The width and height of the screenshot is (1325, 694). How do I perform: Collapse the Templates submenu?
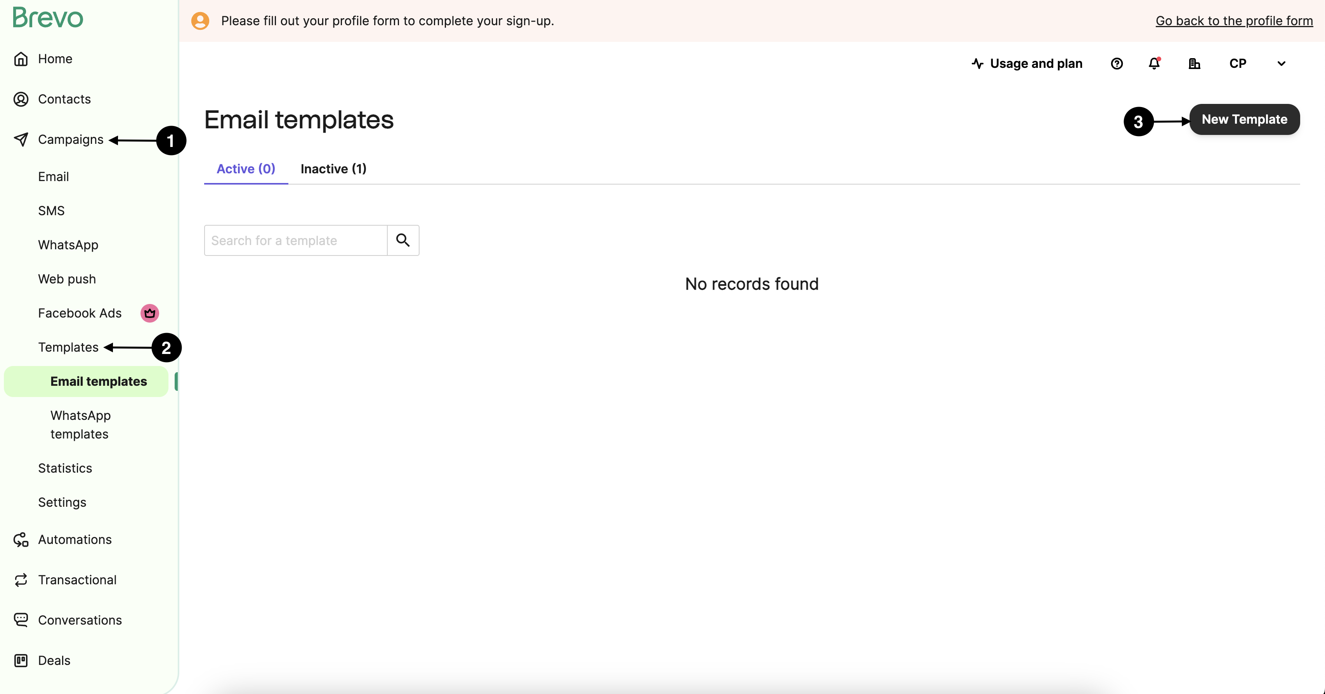pos(68,347)
